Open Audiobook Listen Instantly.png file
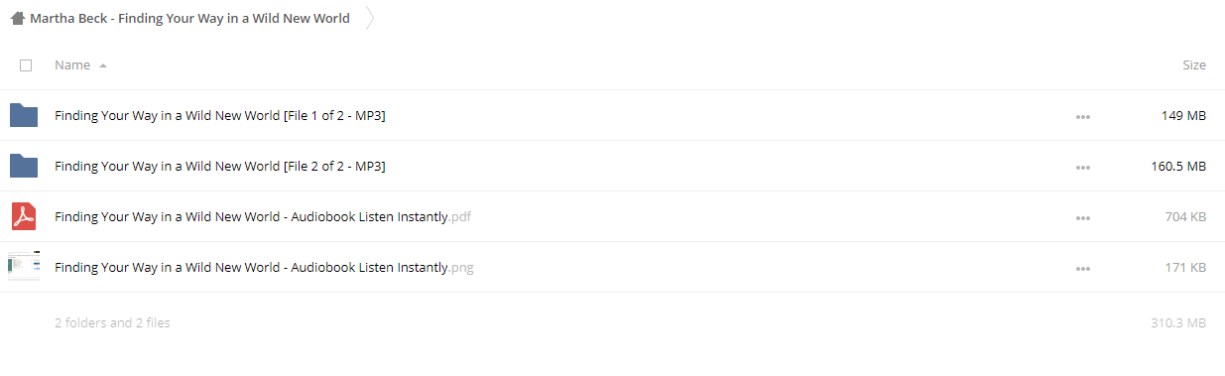1225x376 pixels. pos(264,267)
